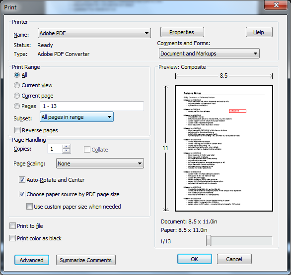Click the Adobe PDF Converter type text
Viewport: 291px width, 275px height.
pos(63,54)
